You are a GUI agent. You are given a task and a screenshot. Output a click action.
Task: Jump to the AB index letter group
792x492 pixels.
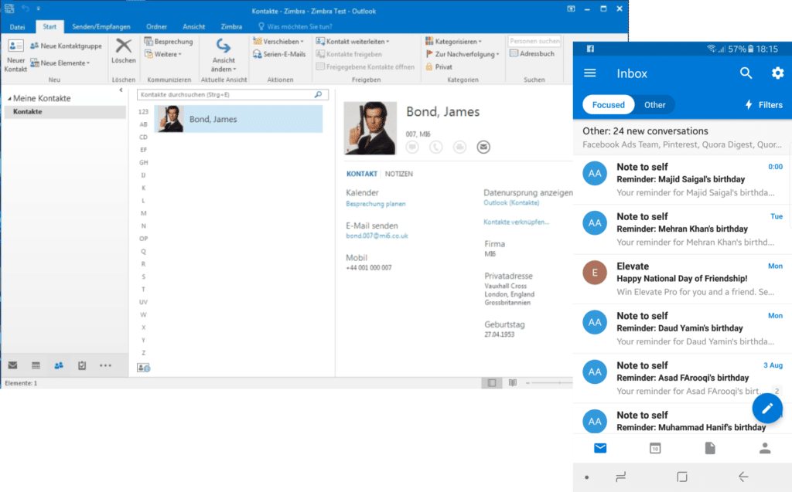143,124
